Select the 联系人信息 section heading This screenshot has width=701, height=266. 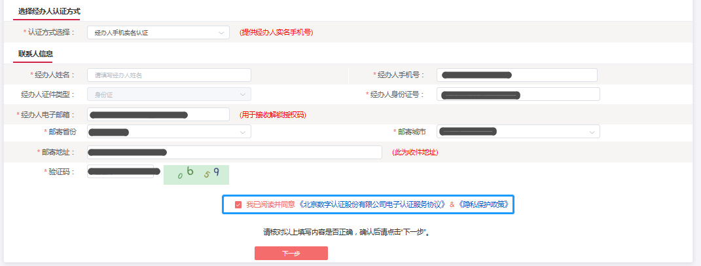click(x=36, y=54)
